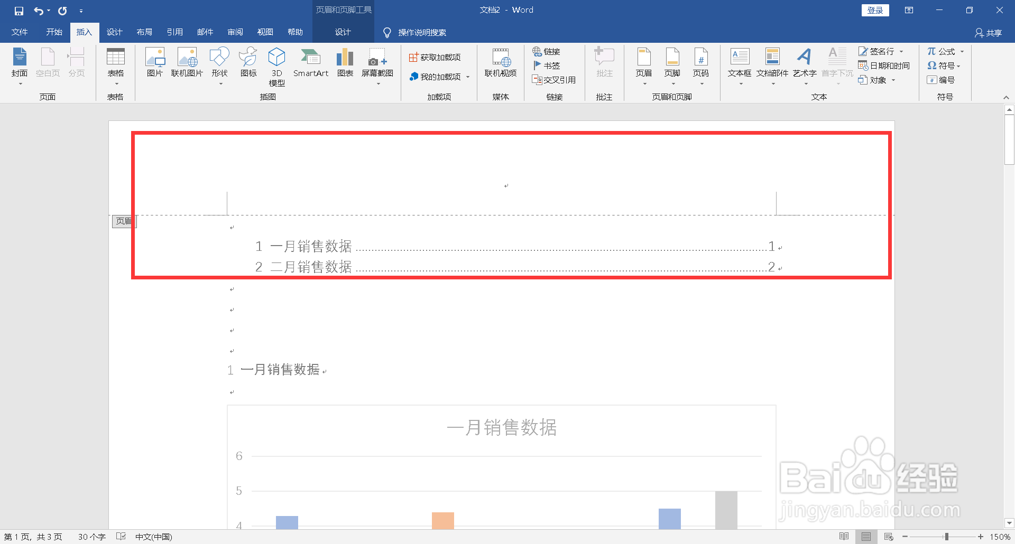Toggle the spelling check status indicator
The image size is (1015, 544).
121,537
